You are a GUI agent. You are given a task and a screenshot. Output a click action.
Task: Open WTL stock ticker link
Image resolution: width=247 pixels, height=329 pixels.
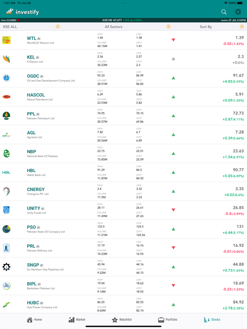pos(31,38)
